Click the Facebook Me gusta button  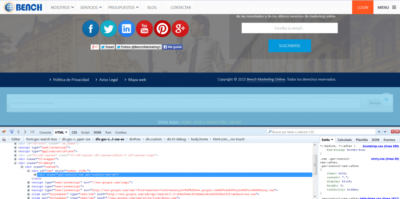(173, 47)
